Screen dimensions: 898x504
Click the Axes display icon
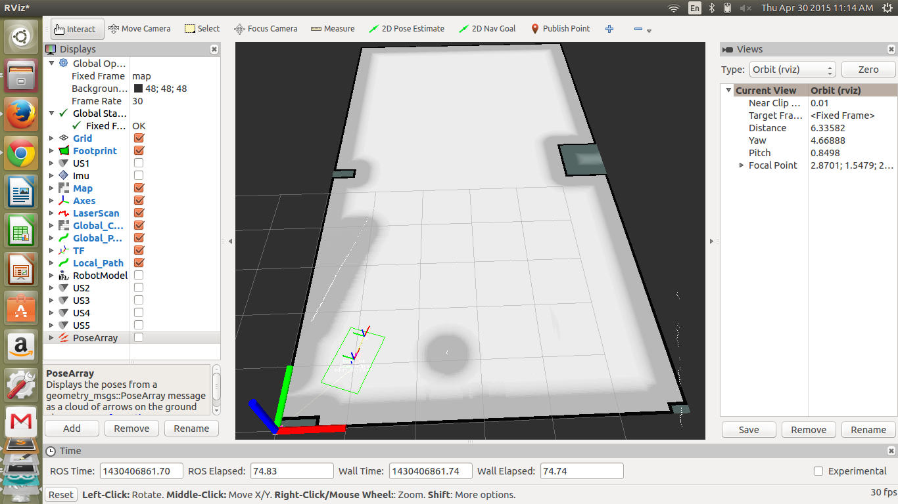(x=64, y=201)
